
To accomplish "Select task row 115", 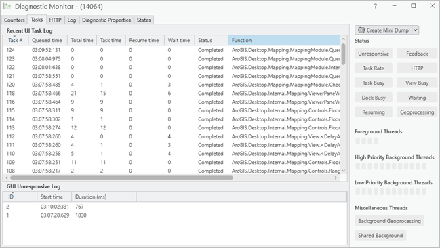I will (172, 110).
